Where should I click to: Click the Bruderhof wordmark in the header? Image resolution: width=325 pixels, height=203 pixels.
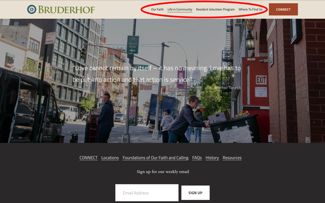pos(66,10)
